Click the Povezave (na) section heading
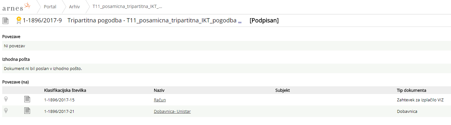Screen dimensions: 451x125 pos(16,82)
